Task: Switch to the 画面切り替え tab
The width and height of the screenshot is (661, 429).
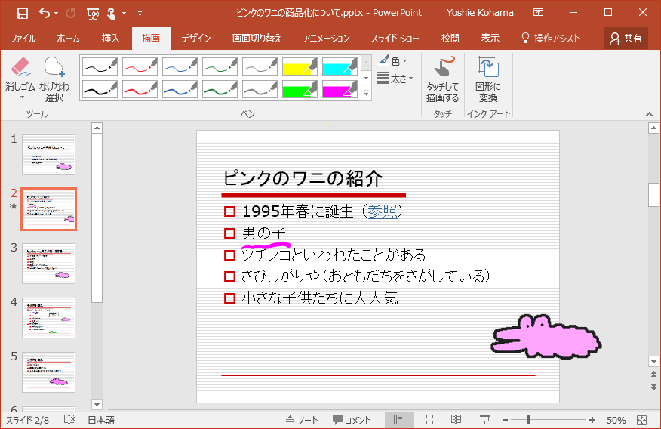Action: [257, 39]
